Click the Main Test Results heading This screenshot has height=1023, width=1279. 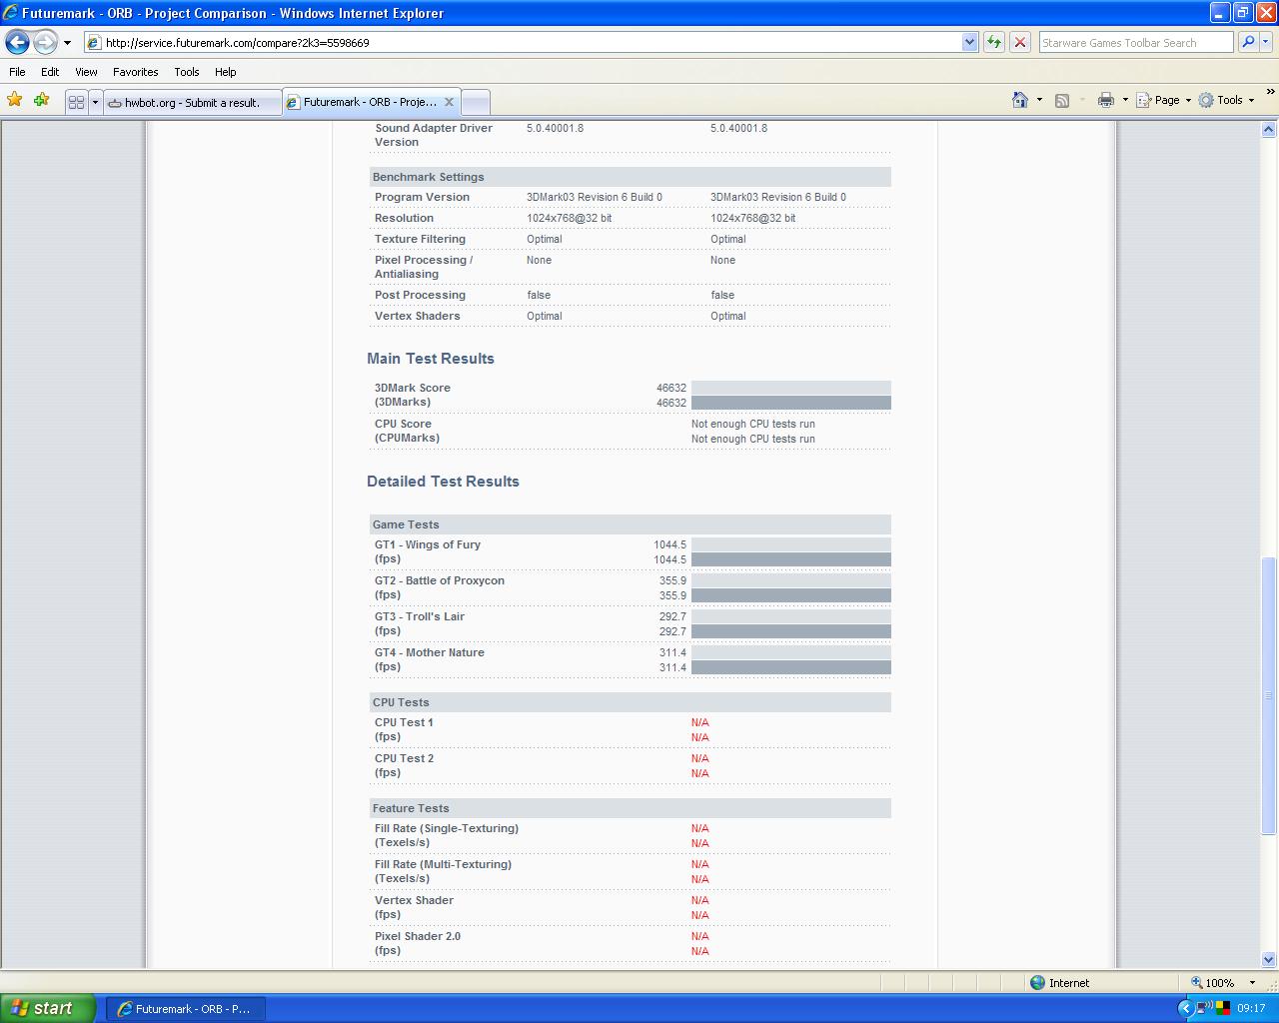tap(430, 359)
